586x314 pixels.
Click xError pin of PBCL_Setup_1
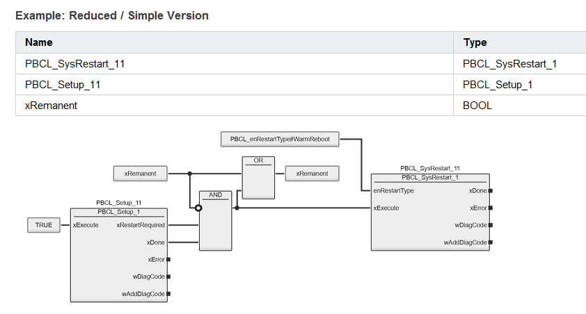click(x=168, y=260)
